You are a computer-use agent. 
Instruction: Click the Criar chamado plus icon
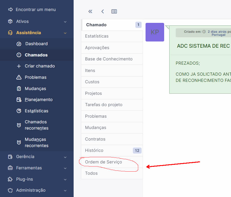19,66
